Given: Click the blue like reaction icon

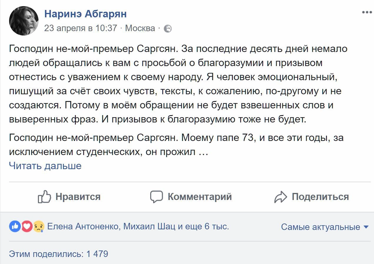Looking at the screenshot, I should [15, 226].
